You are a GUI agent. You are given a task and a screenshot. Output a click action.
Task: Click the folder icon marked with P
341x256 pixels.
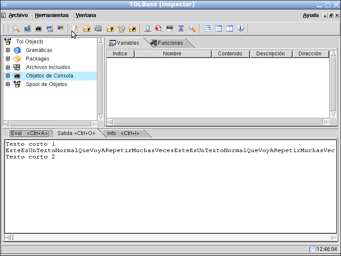coord(132,29)
